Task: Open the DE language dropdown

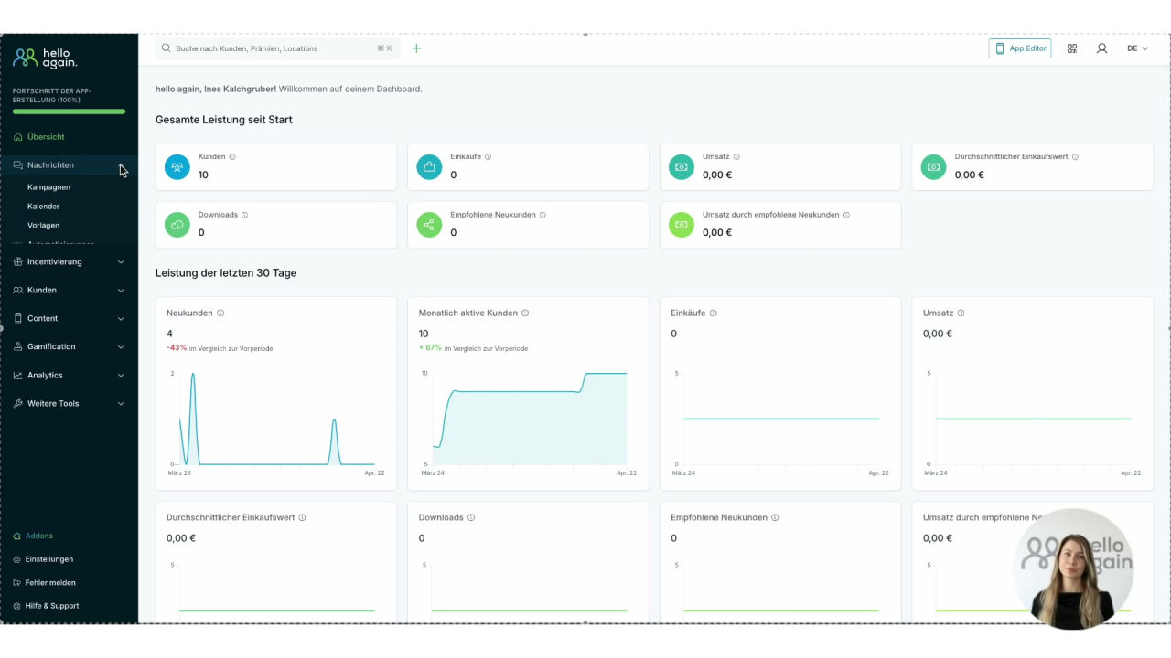Action: tap(1137, 48)
